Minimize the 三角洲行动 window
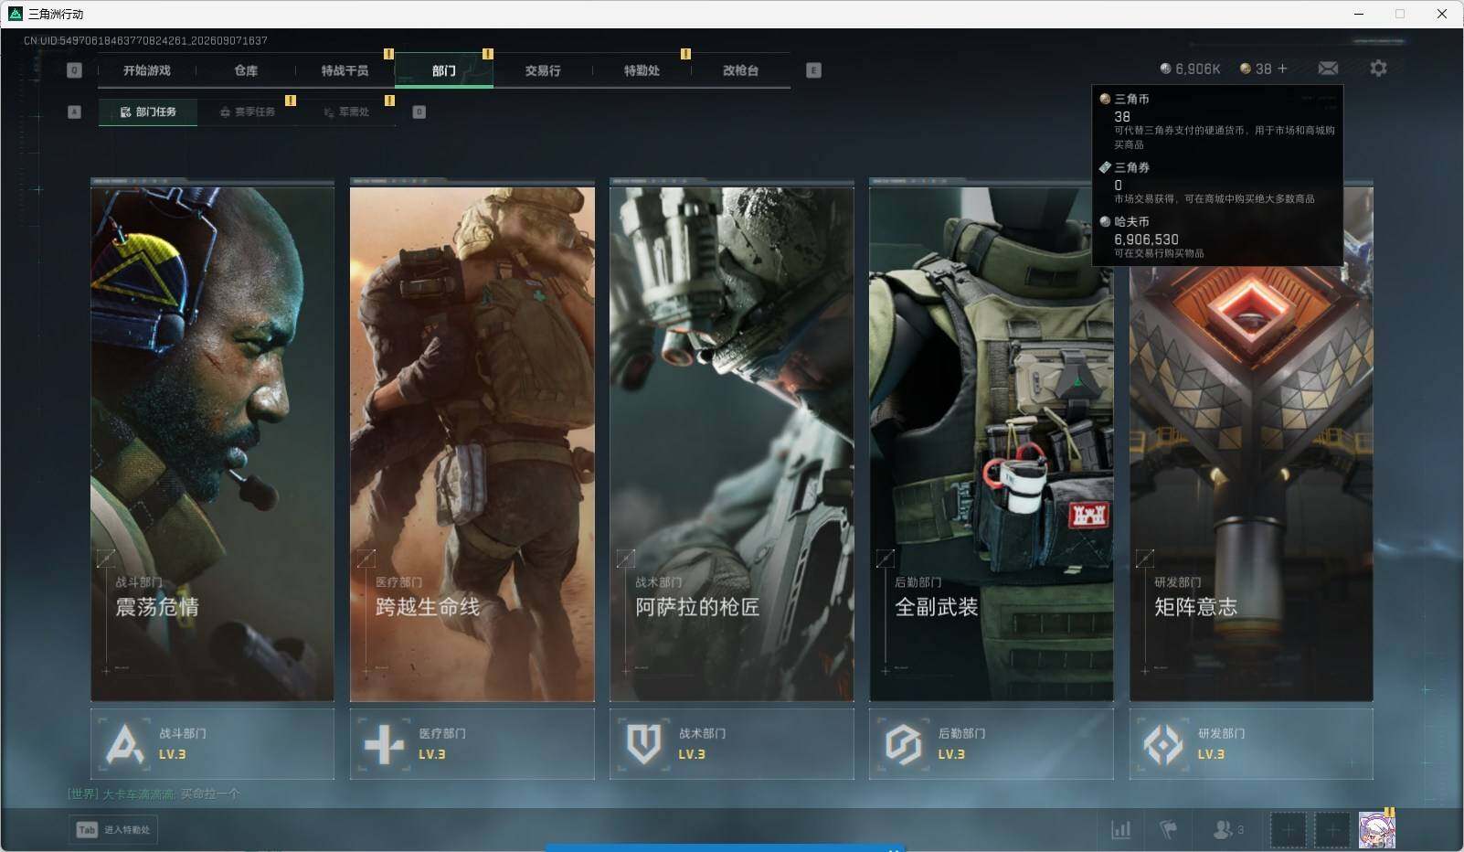 (1358, 14)
